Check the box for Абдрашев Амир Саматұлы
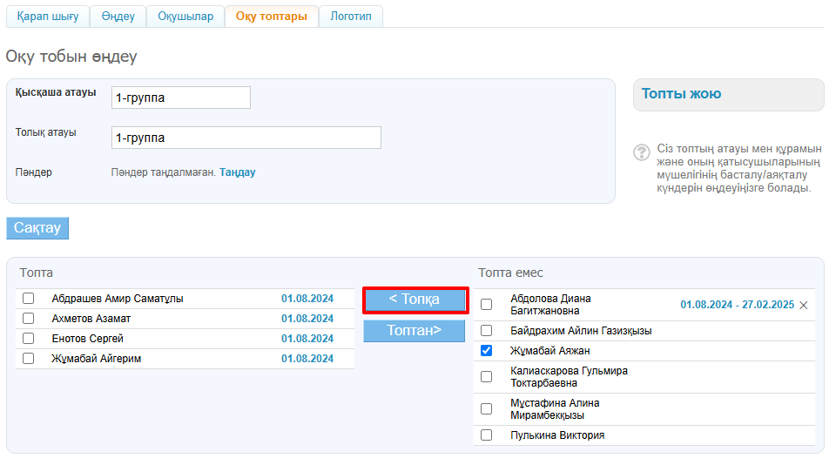The width and height of the screenshot is (836, 465). click(29, 299)
